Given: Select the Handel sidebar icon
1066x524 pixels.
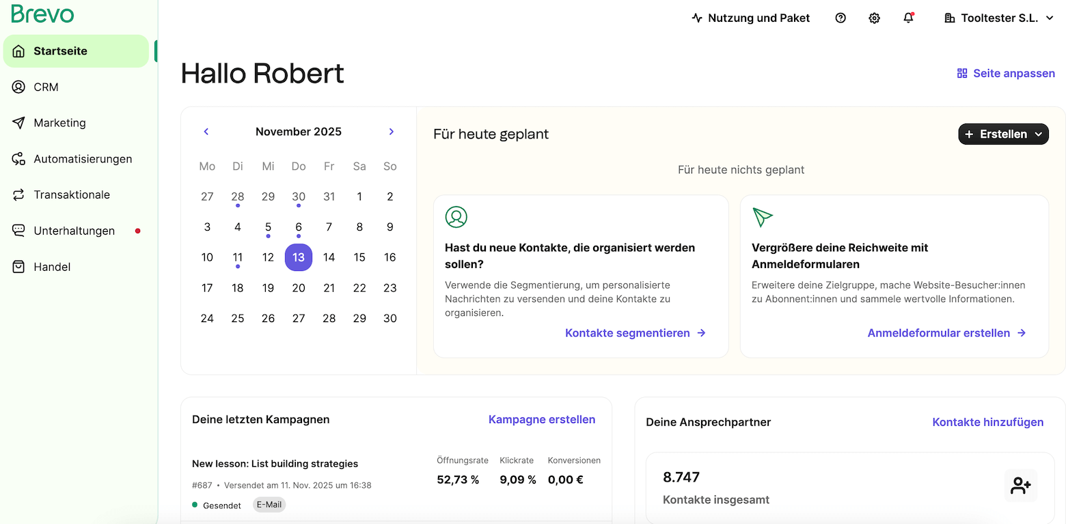Looking at the screenshot, I should point(17,266).
